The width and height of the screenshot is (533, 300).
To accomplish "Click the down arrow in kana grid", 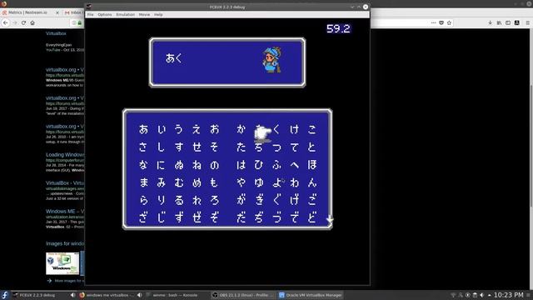I will tap(330, 220).
